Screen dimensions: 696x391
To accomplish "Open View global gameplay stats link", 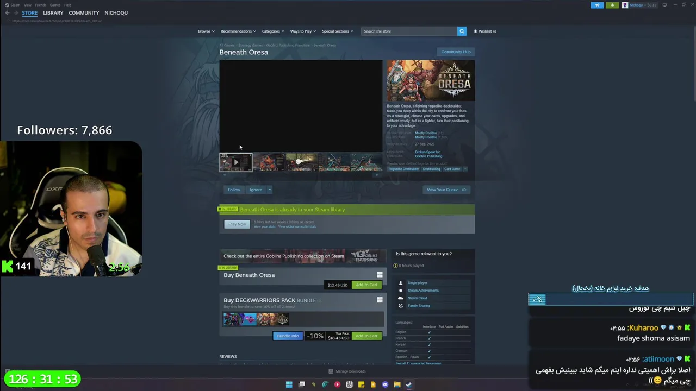I will pos(297,226).
